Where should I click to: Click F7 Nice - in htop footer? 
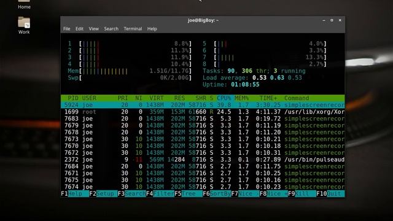[x=245, y=194]
